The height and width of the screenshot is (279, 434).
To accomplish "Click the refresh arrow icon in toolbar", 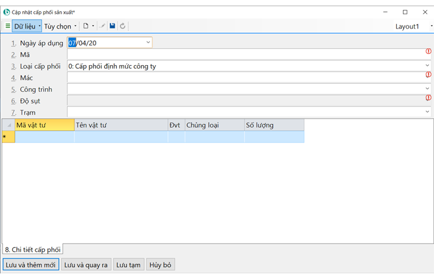I will tap(123, 27).
